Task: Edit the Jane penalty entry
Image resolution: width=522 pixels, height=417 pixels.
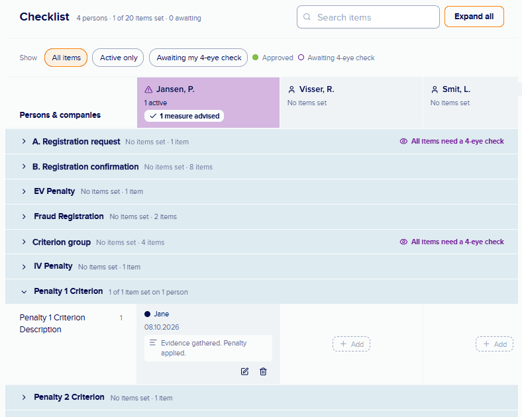Action: pyautogui.click(x=244, y=371)
